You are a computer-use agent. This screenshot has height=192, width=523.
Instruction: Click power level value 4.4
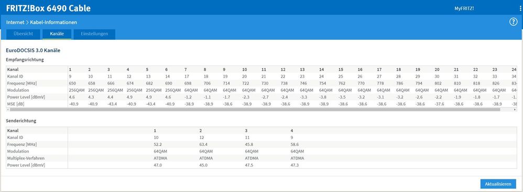[x=110, y=97]
